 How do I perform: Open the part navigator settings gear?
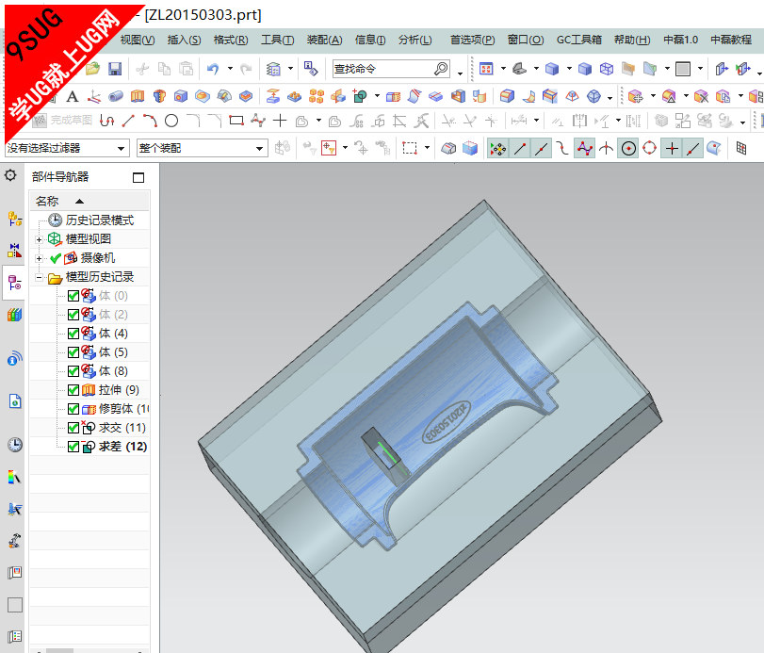tap(10, 175)
